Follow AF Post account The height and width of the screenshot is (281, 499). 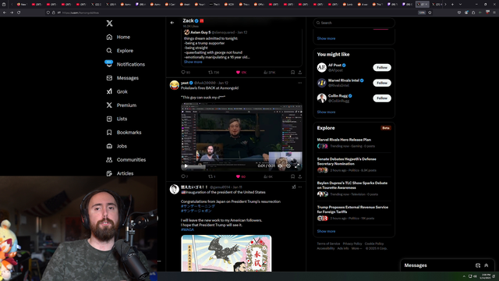(382, 68)
